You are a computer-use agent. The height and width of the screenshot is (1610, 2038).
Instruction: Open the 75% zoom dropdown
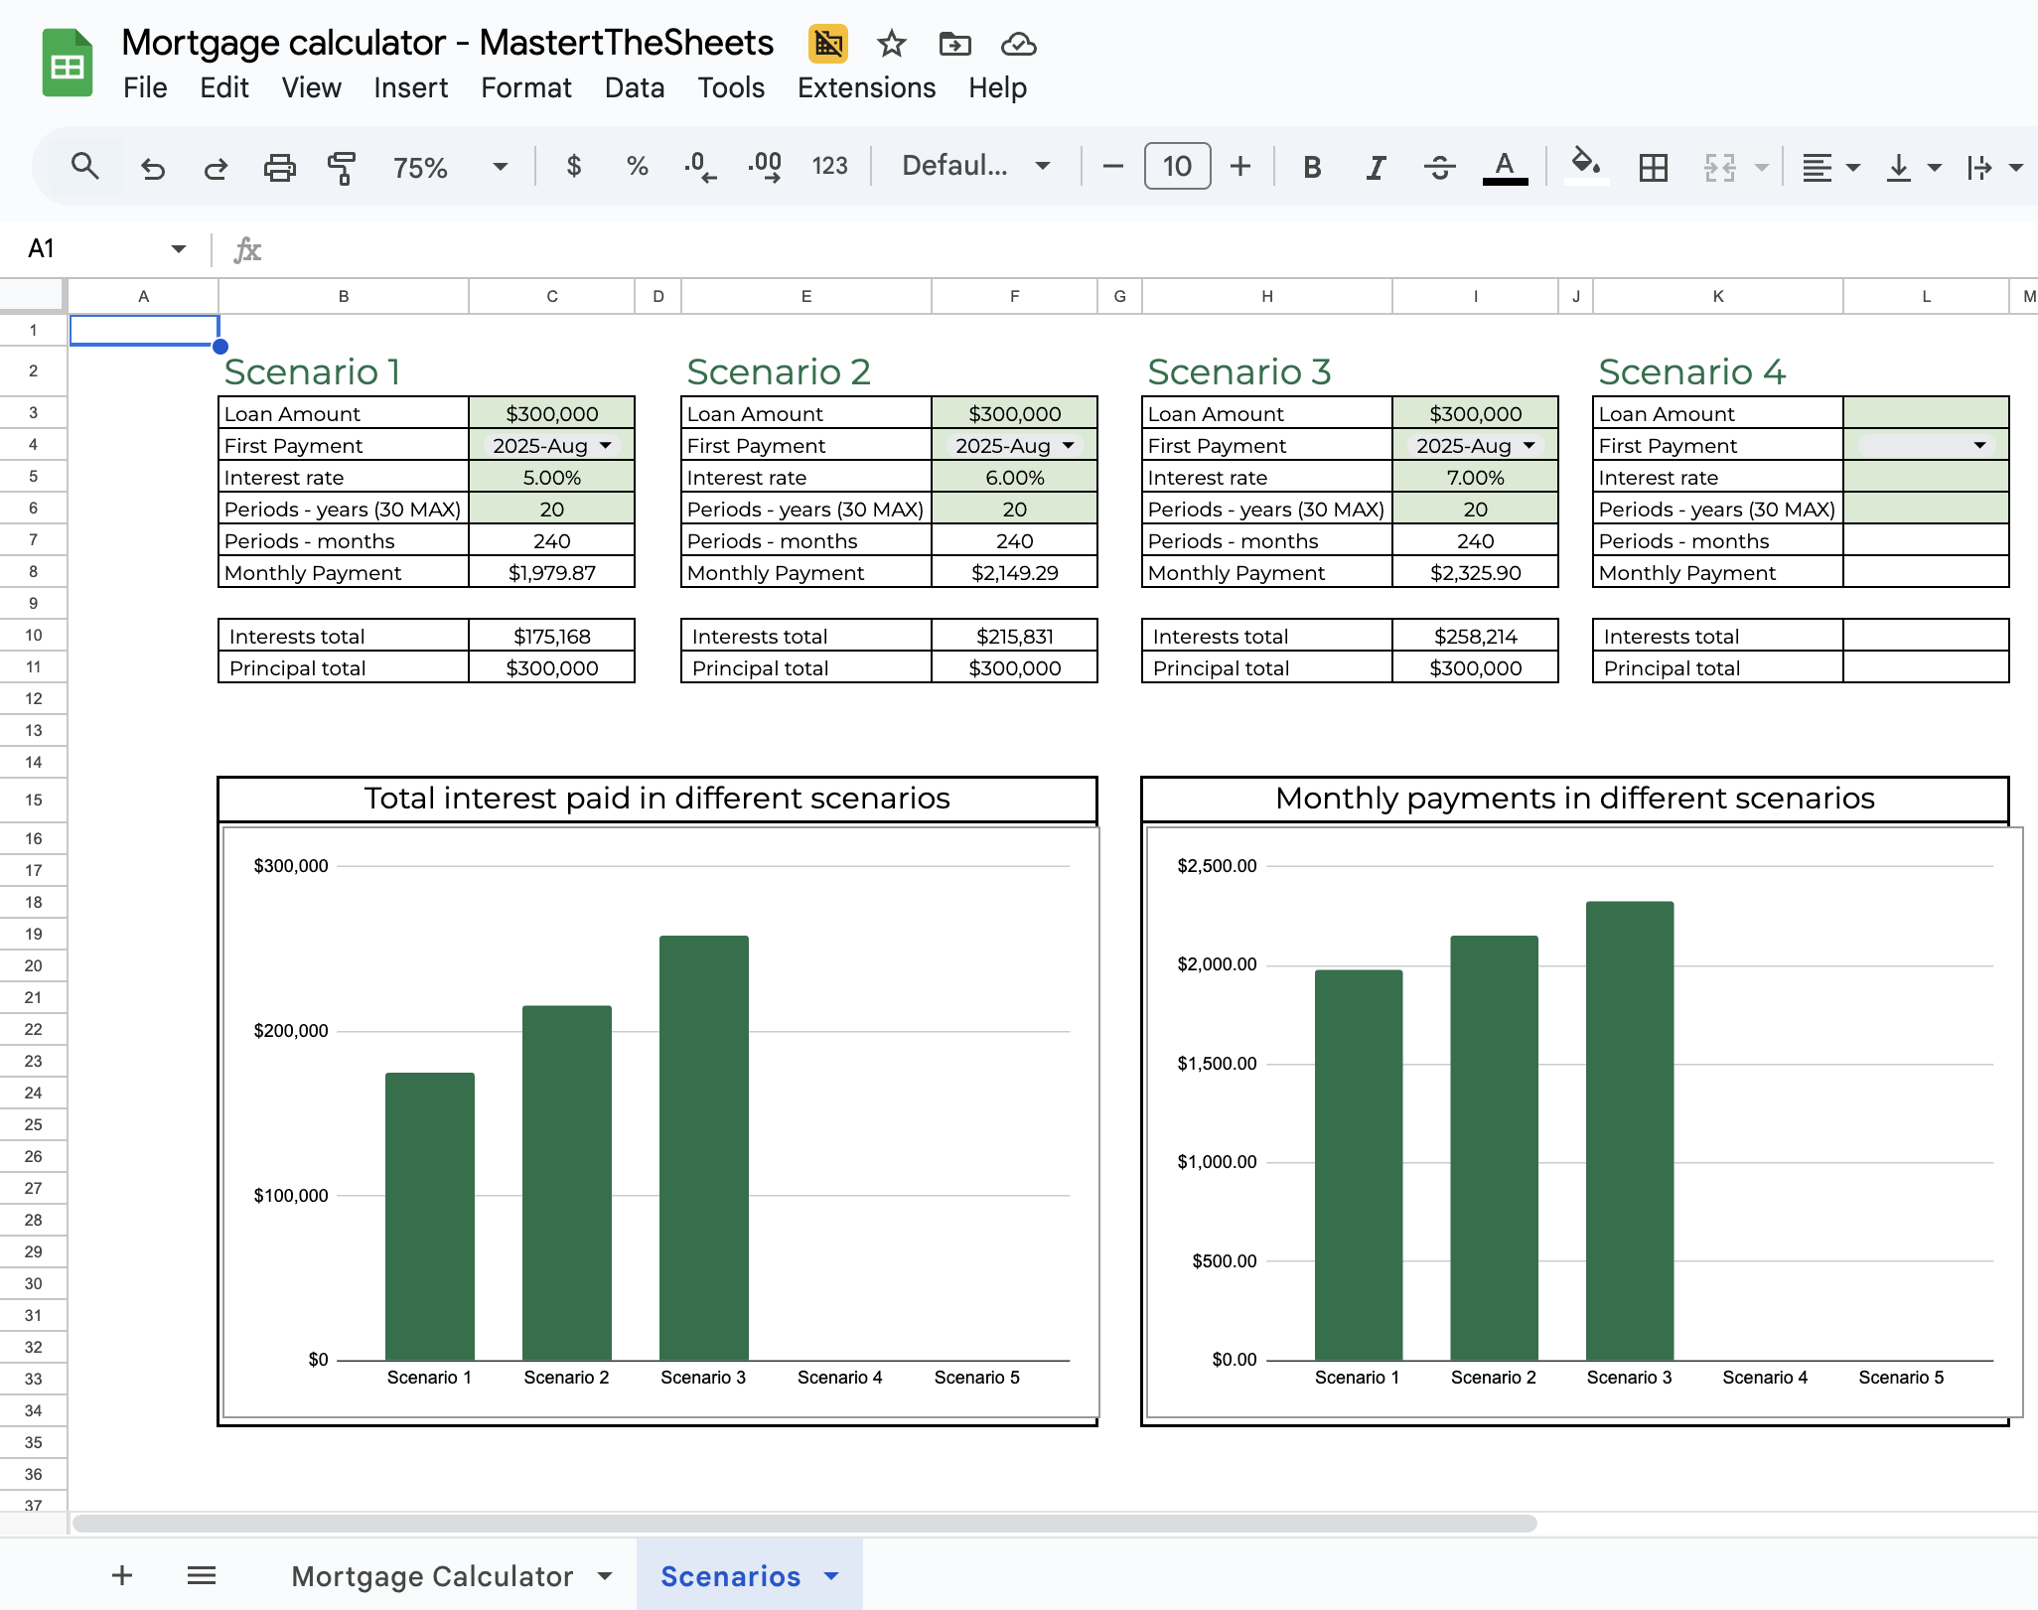point(449,167)
